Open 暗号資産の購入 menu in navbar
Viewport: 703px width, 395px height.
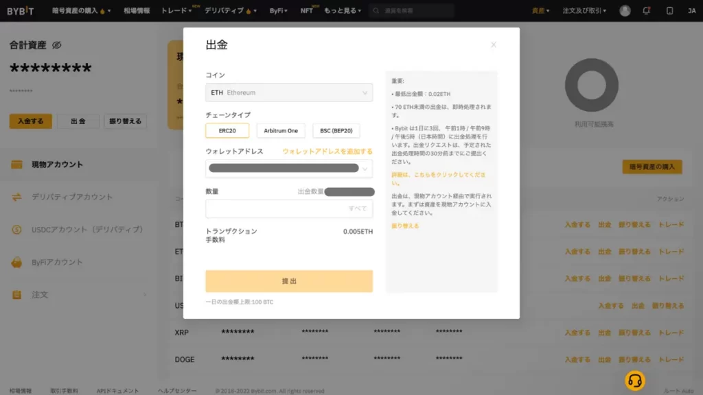coord(81,11)
